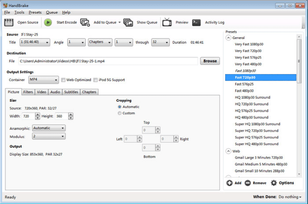Click the Add to Queue icon
This screenshot has width=308, height=204.
tap(85, 23)
